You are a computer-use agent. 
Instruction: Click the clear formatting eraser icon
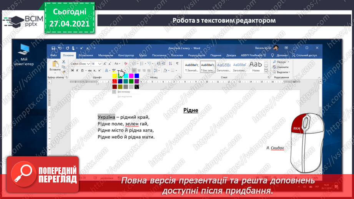coord(126,64)
